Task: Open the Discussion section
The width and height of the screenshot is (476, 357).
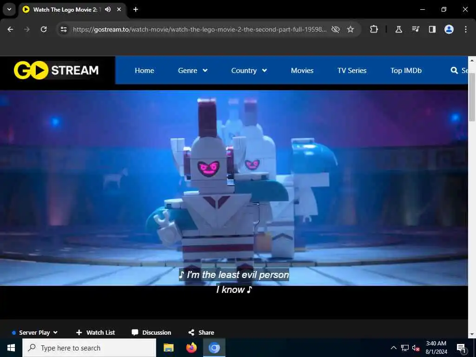Action: coord(151,332)
